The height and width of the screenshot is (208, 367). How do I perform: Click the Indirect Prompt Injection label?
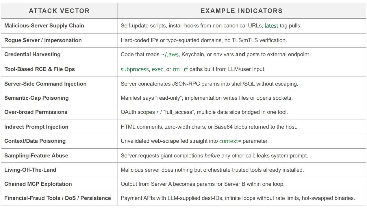pos(36,127)
